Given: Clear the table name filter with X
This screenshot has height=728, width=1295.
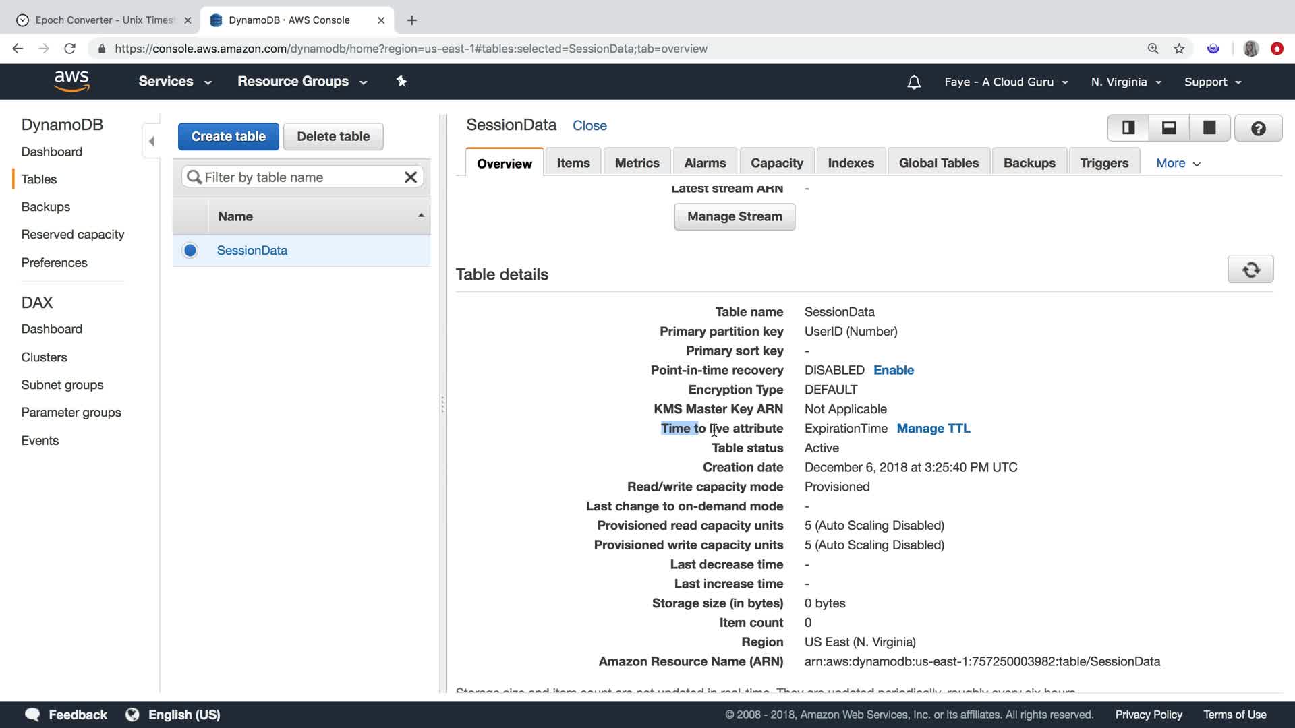Looking at the screenshot, I should [x=410, y=177].
